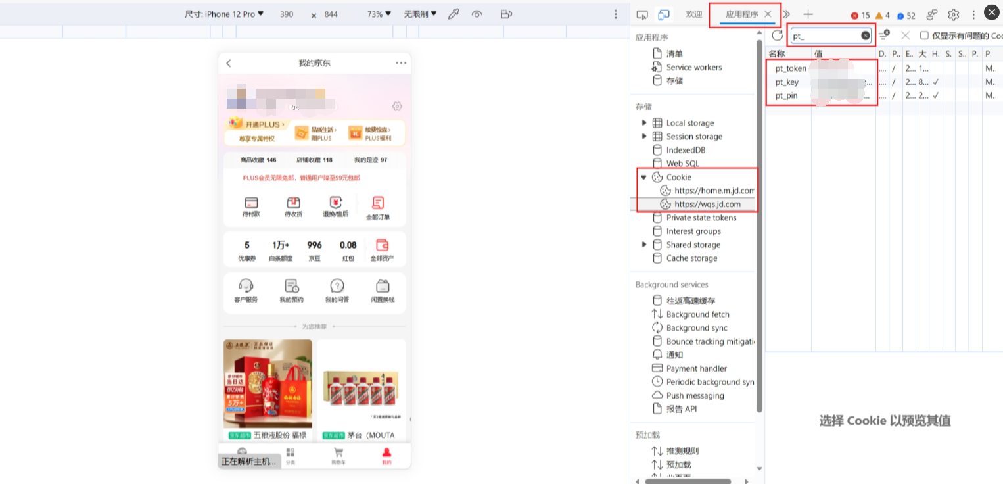
Task: Click the width field showing 390
Action: 287,14
